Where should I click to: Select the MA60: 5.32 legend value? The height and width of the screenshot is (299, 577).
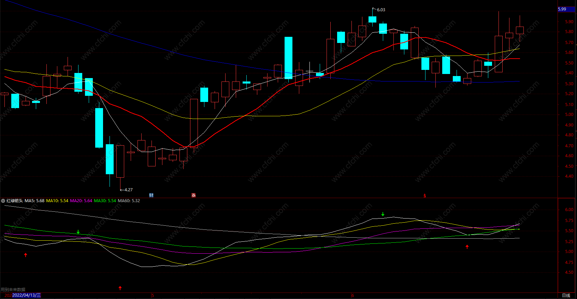[x=129, y=201]
